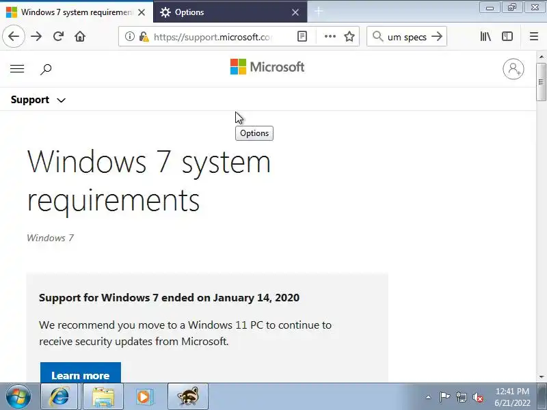This screenshot has width=547, height=410.
Task: Open the Windows Start menu
Action: [18, 396]
